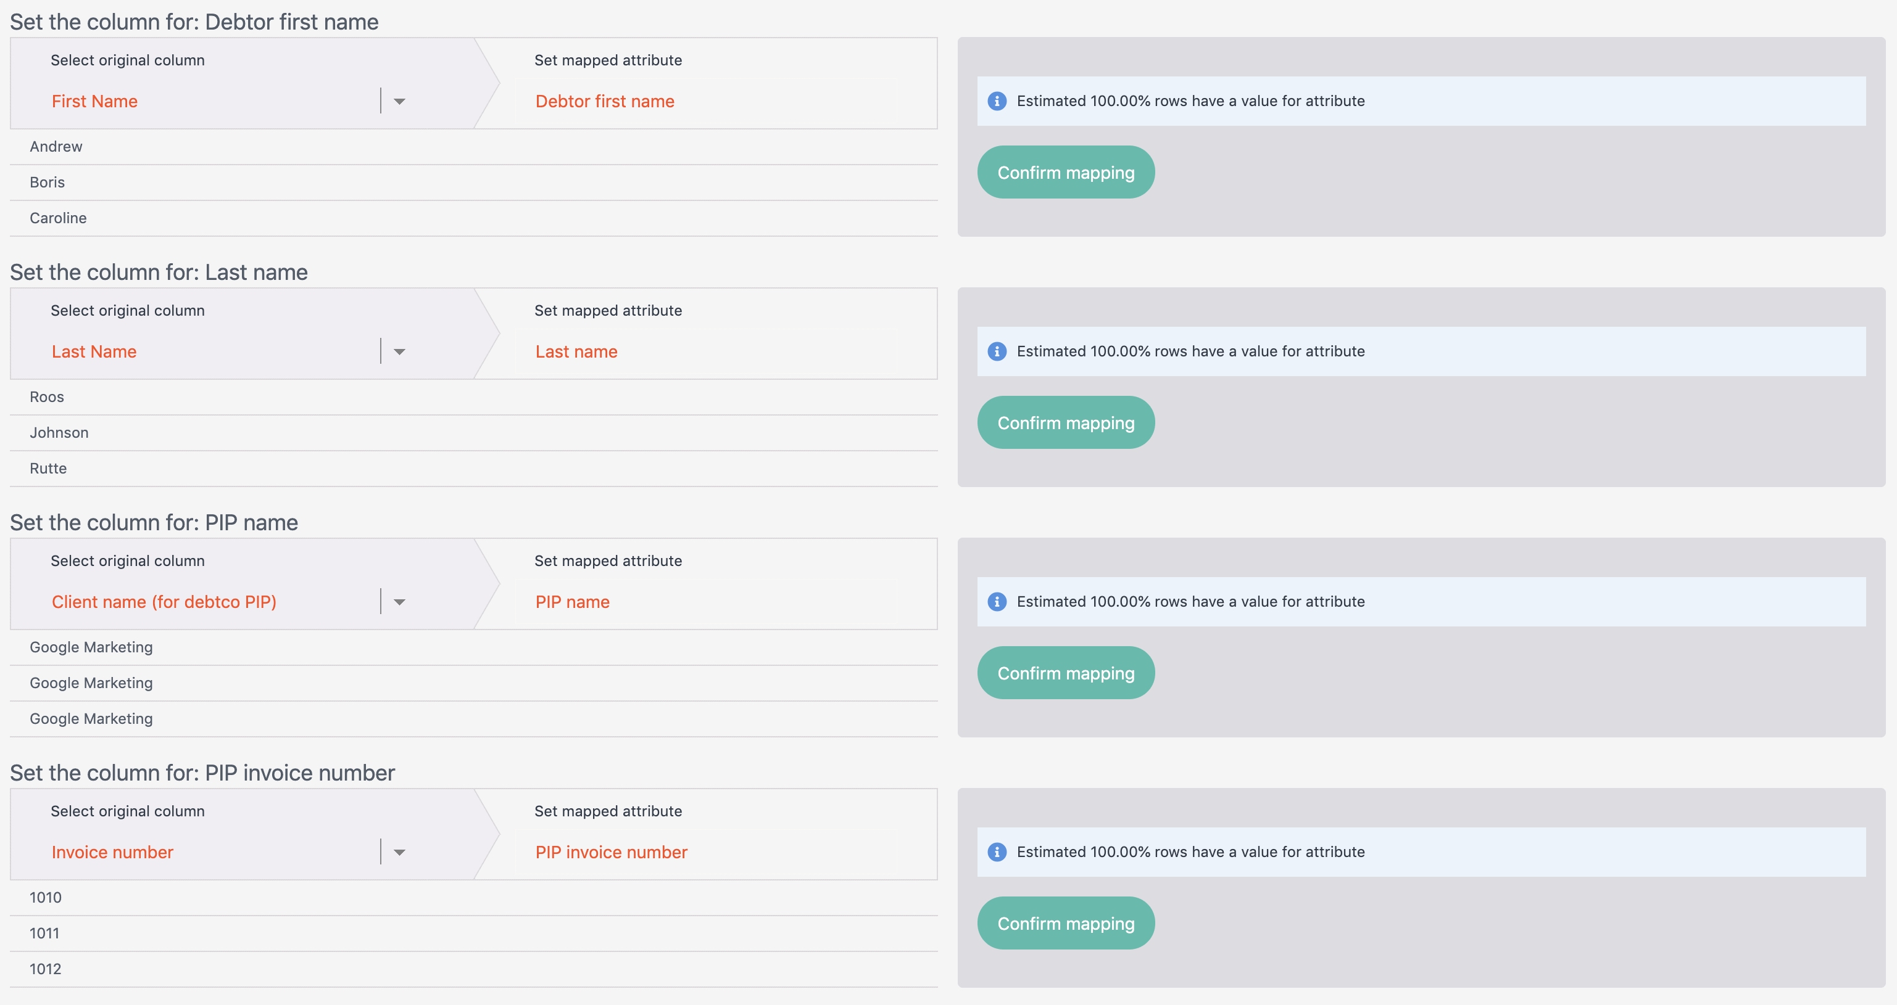This screenshot has height=1005, width=1897.
Task: Click the '1011' invoice sample row
Action: 473,933
